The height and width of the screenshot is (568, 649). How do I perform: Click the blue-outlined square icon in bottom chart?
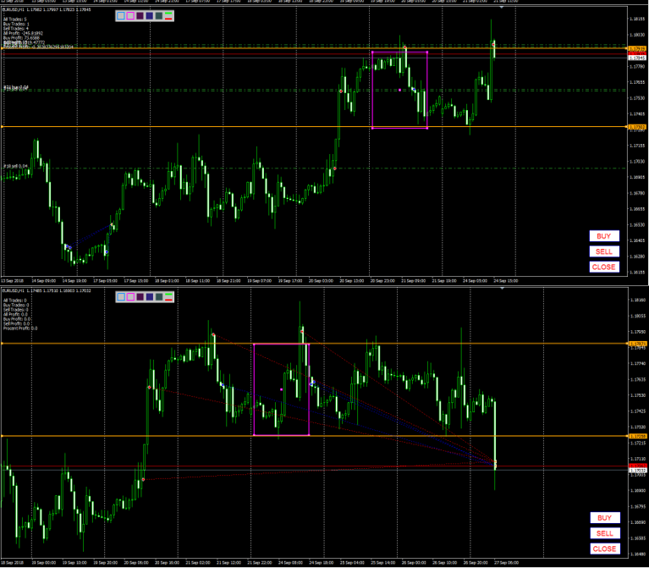point(121,297)
